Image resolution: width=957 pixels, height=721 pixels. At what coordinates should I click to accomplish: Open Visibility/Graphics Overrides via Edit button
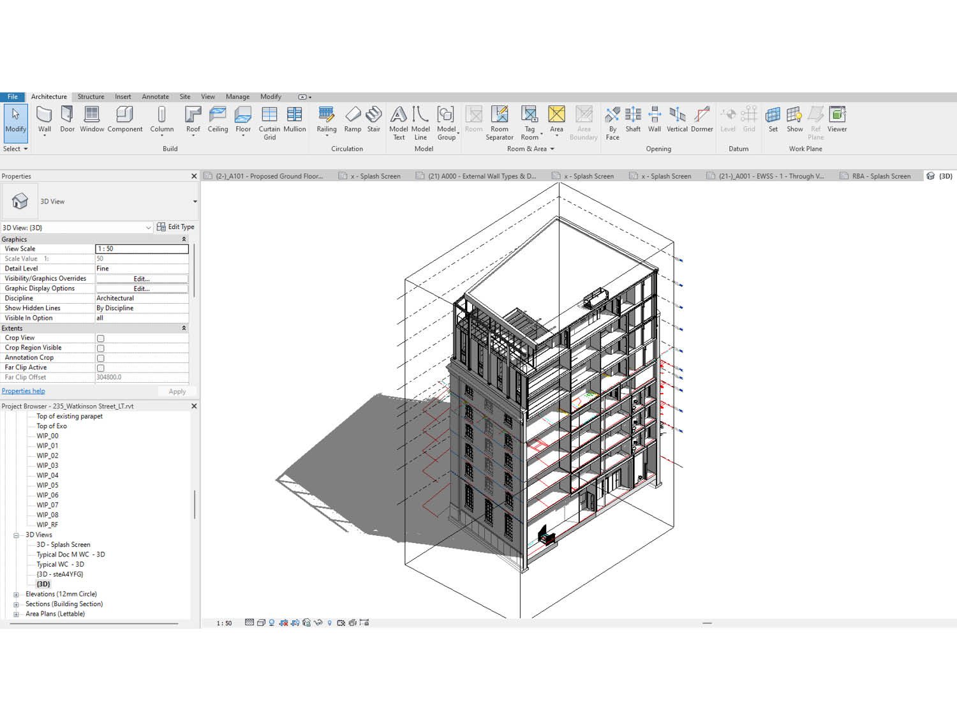click(x=142, y=278)
